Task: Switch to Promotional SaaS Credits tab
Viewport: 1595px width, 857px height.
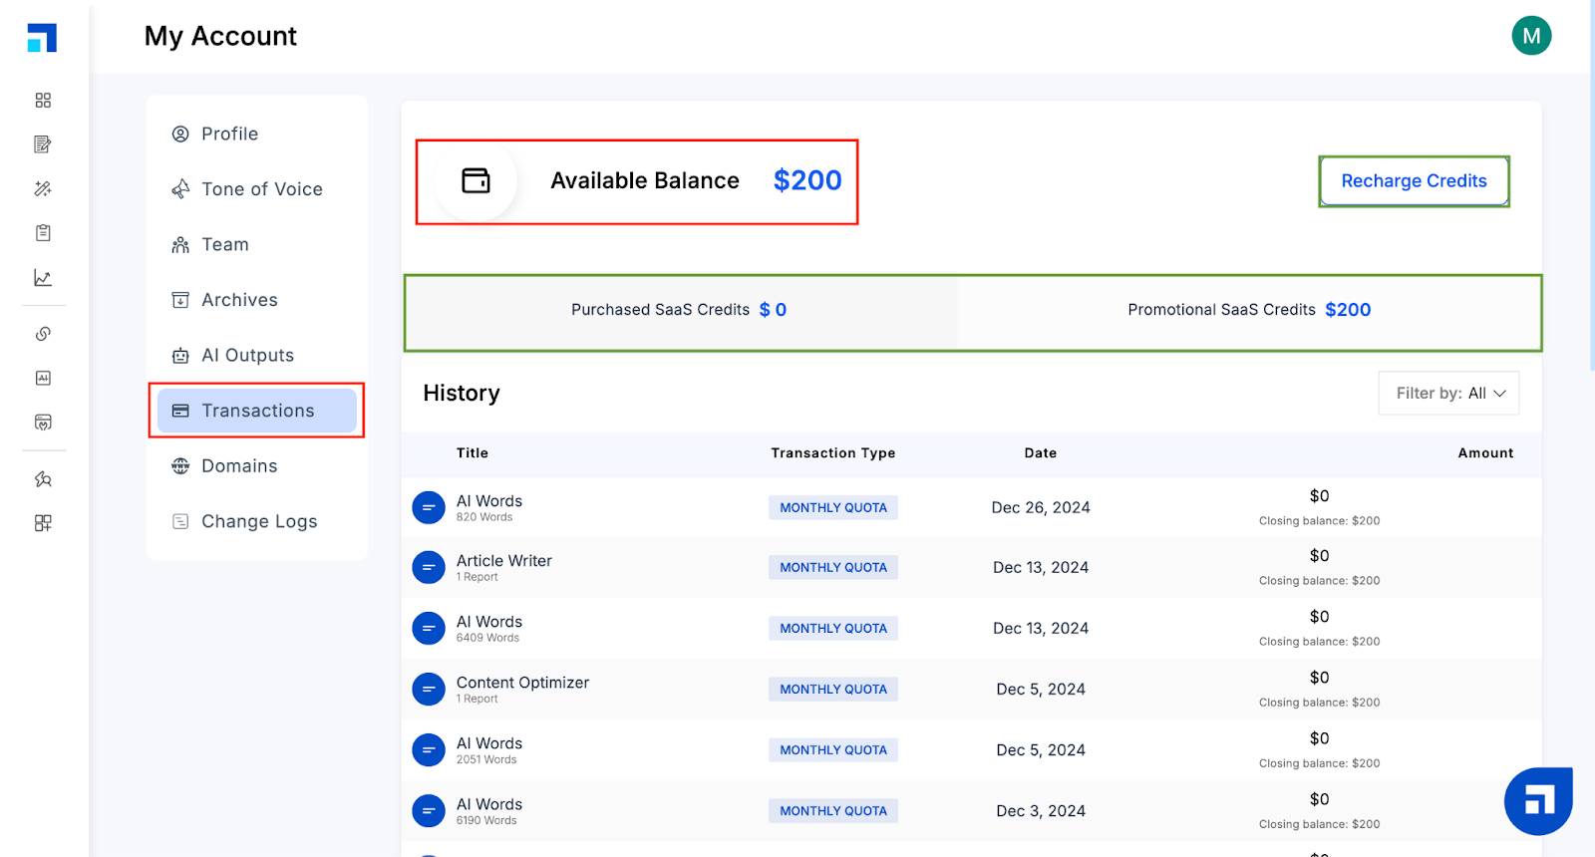Action: (x=1249, y=310)
